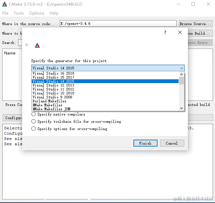Choose Visual Studio 12 2013 generator
Screen dimensions: 215x203
click(x=105, y=85)
